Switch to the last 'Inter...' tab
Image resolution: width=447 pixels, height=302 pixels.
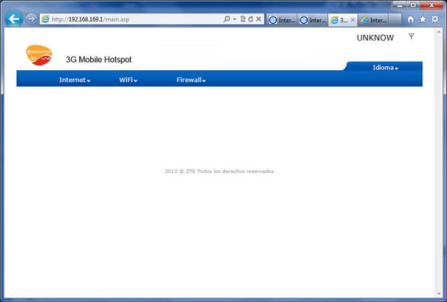tap(374, 20)
